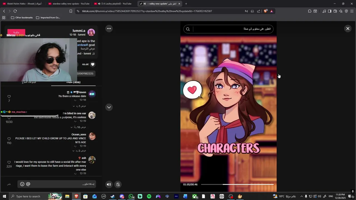Viewport: 356px width, 200px height.
Task: Open the clock showing 11:20 PM
Action: (340, 196)
